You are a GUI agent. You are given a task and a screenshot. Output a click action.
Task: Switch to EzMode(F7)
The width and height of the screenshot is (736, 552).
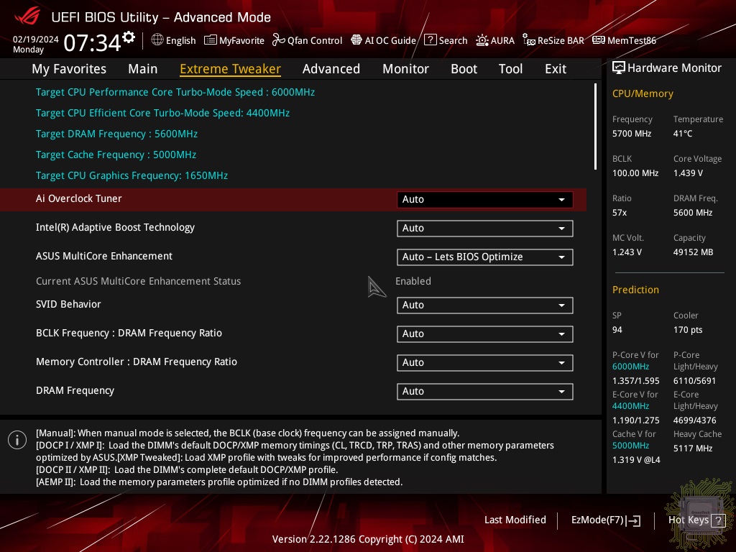point(605,520)
